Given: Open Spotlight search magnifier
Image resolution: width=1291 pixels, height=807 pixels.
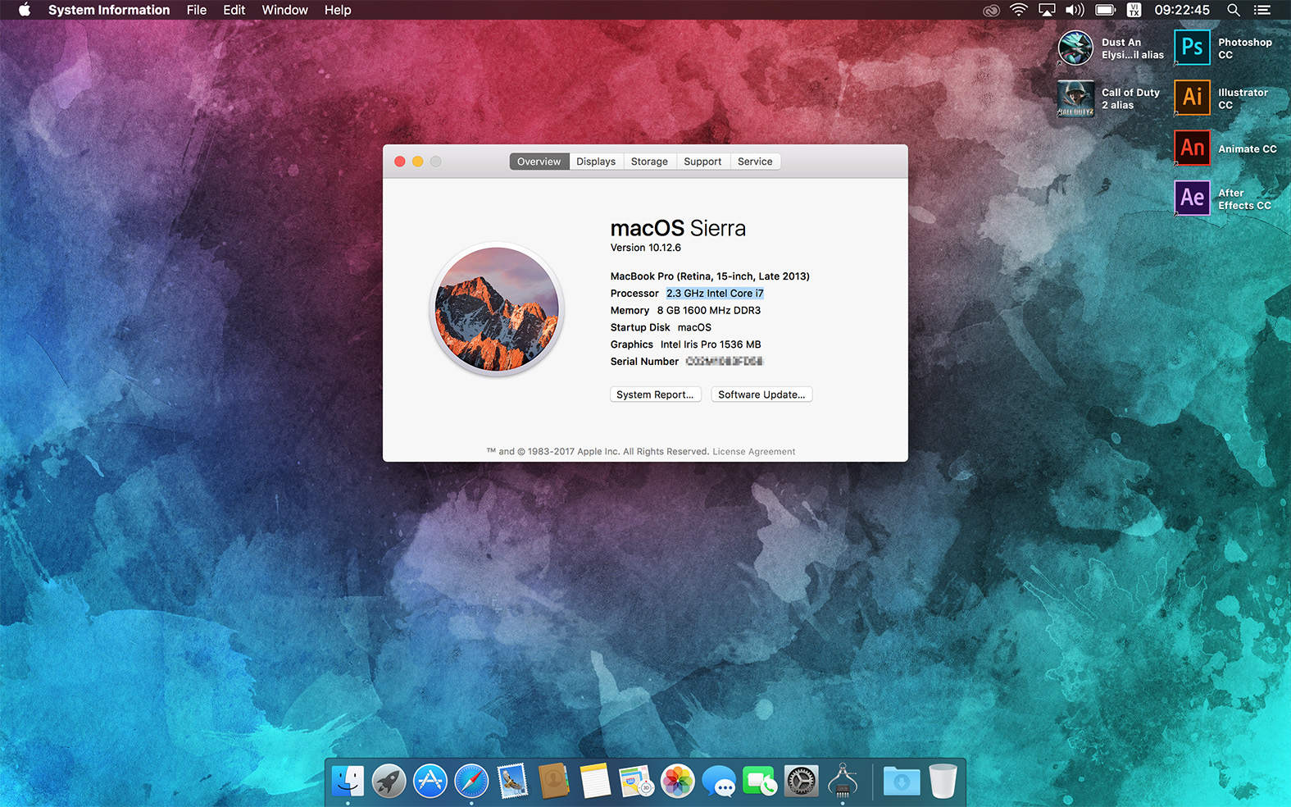Looking at the screenshot, I should click(x=1233, y=10).
